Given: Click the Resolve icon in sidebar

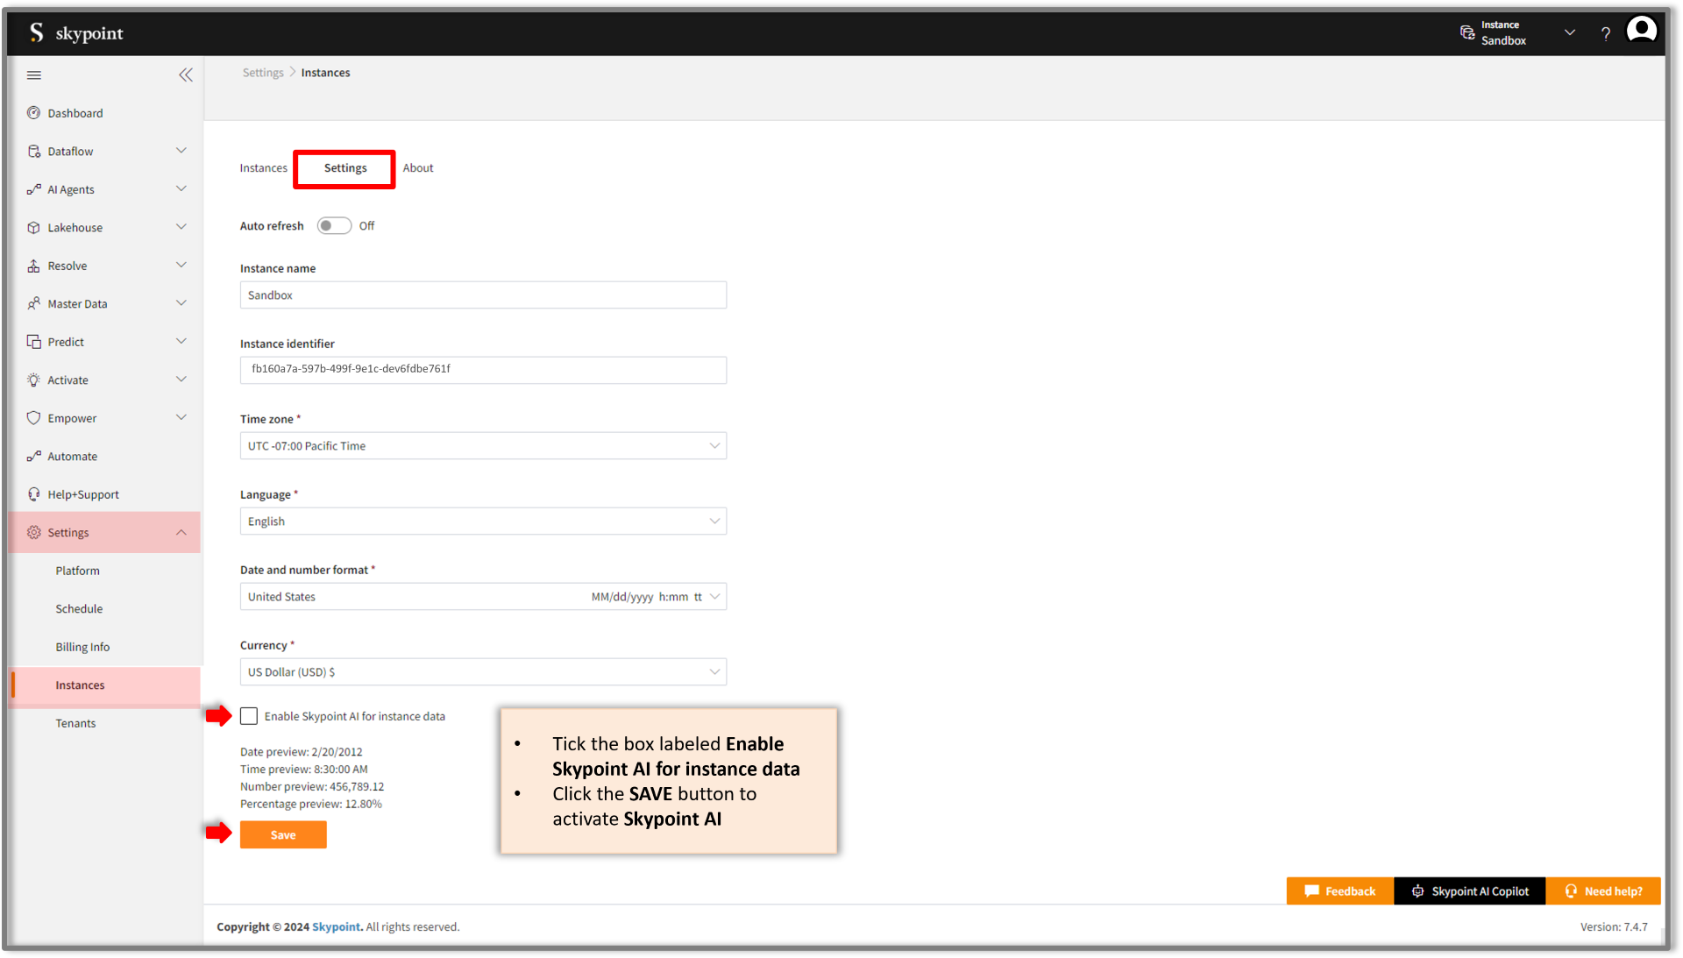Looking at the screenshot, I should tap(32, 265).
